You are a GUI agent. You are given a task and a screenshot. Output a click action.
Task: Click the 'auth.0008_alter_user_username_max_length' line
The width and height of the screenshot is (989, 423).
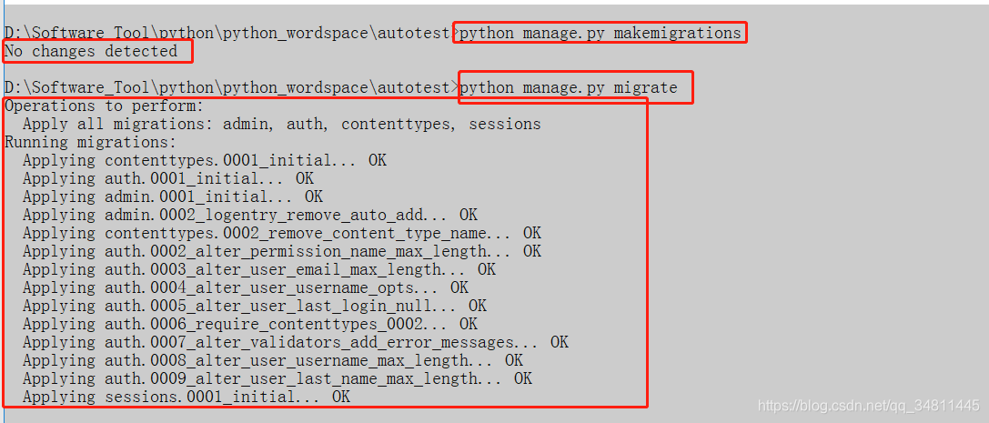pyautogui.click(x=272, y=362)
